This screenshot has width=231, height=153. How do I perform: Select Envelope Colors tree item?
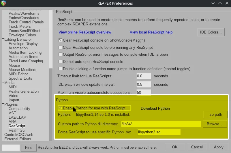click(22, 35)
